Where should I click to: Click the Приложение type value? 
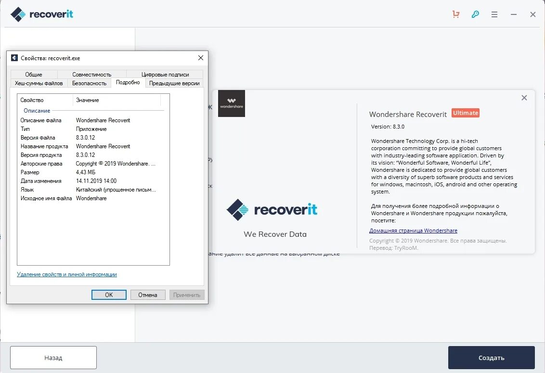91,129
